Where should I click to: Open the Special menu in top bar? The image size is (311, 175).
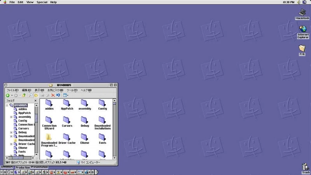(x=42, y=2)
